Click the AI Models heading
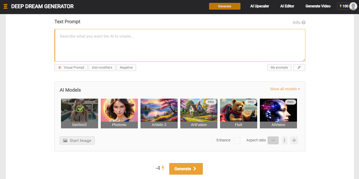 (x=70, y=90)
